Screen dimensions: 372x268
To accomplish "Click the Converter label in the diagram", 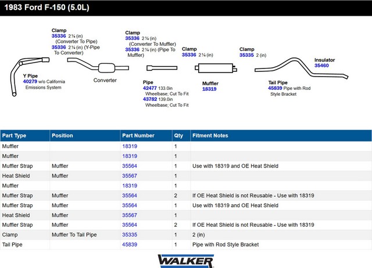I will [x=105, y=80].
